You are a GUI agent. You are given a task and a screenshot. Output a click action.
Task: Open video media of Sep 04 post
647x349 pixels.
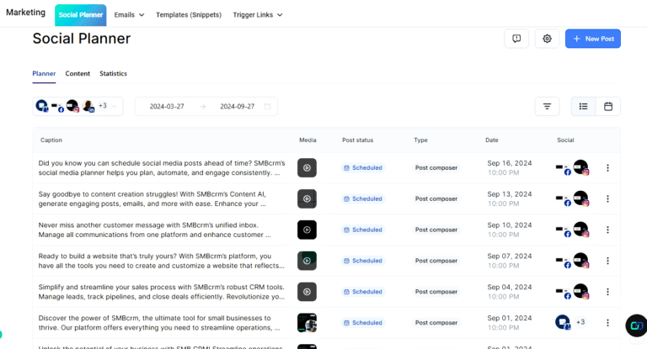[x=307, y=291]
